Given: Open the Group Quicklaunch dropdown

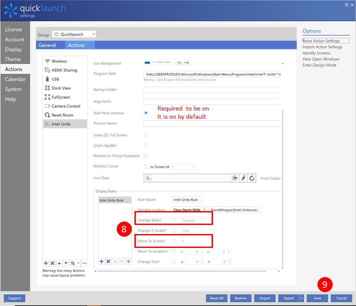Looking at the screenshot, I should tap(74, 34).
